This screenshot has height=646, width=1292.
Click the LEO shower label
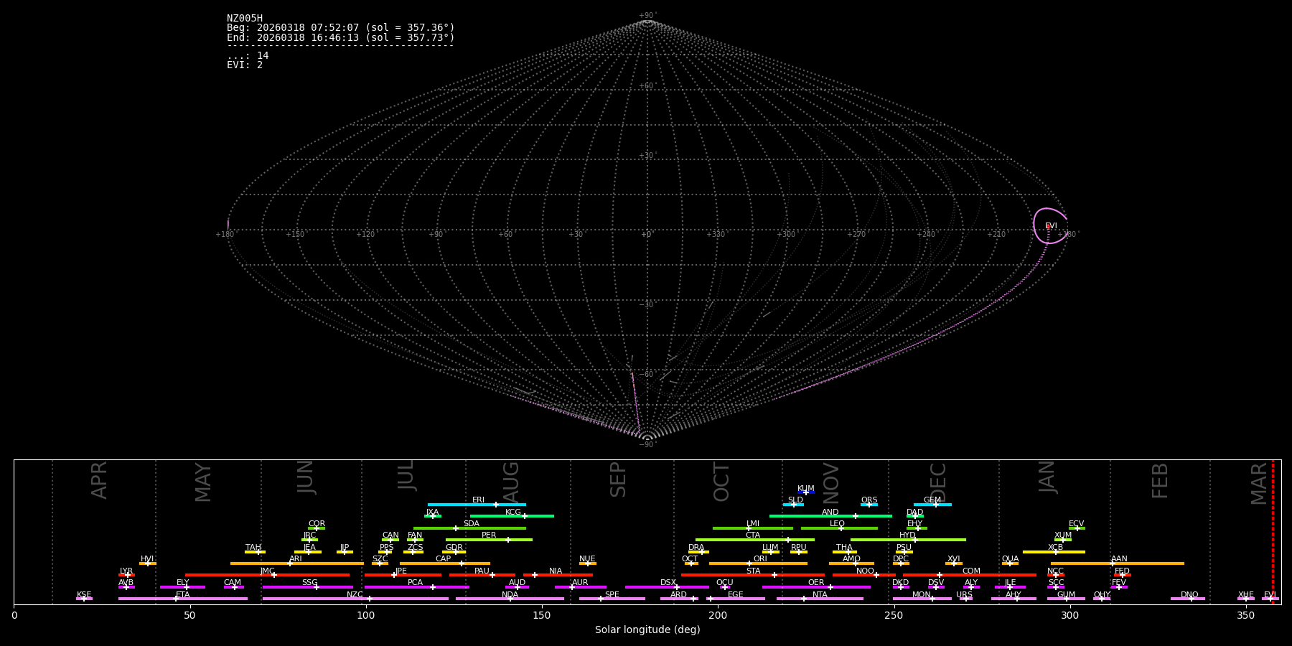pyautogui.click(x=838, y=524)
